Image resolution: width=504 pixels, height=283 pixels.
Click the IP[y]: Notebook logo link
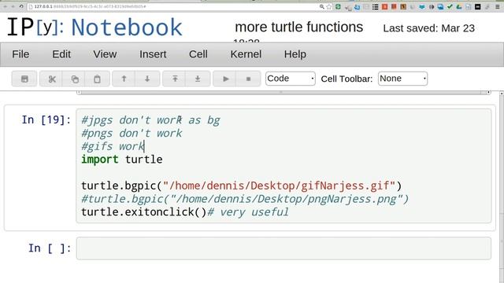tap(94, 28)
